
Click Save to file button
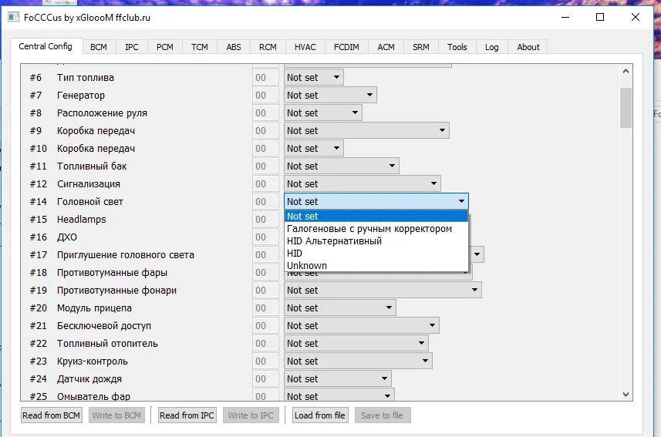[383, 415]
